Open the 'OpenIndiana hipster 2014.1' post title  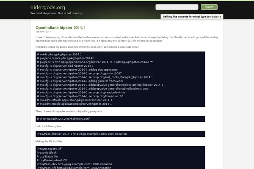click(x=60, y=27)
